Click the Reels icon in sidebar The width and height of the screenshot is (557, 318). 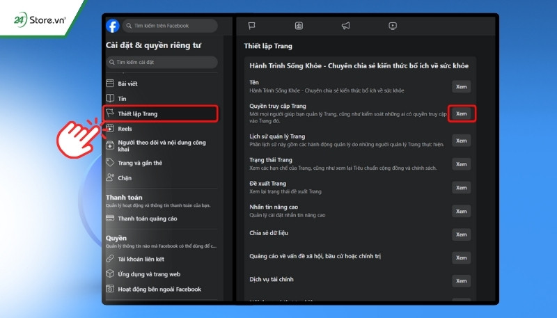coord(110,129)
